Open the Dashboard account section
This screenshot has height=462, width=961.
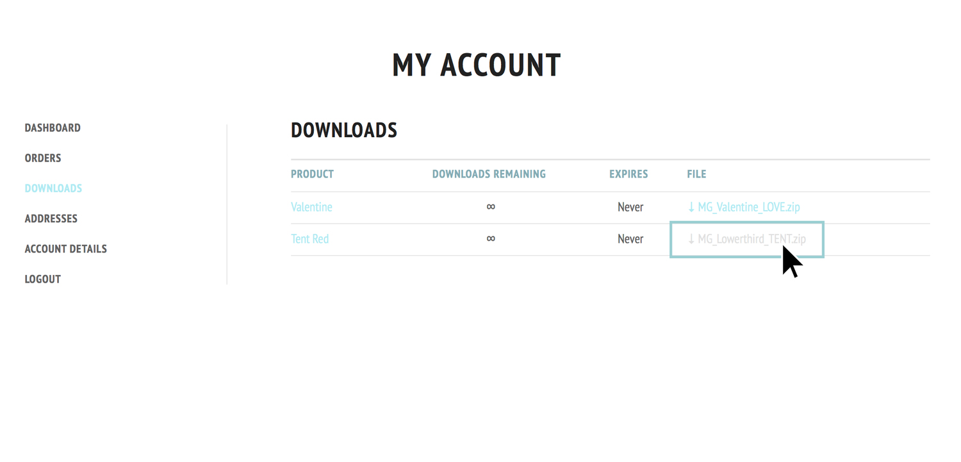point(53,128)
